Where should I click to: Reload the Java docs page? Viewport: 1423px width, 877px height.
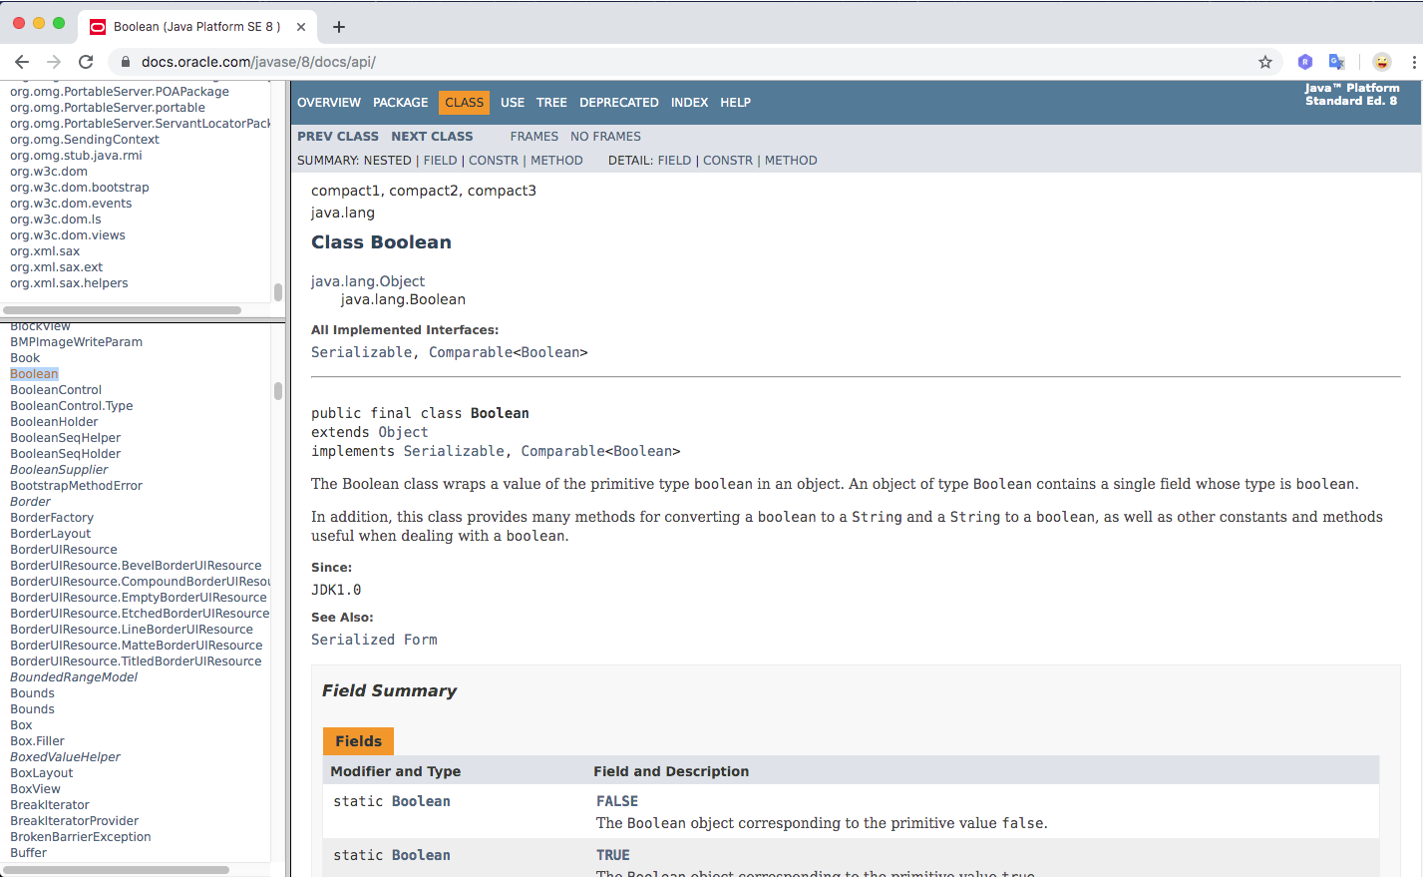86,62
